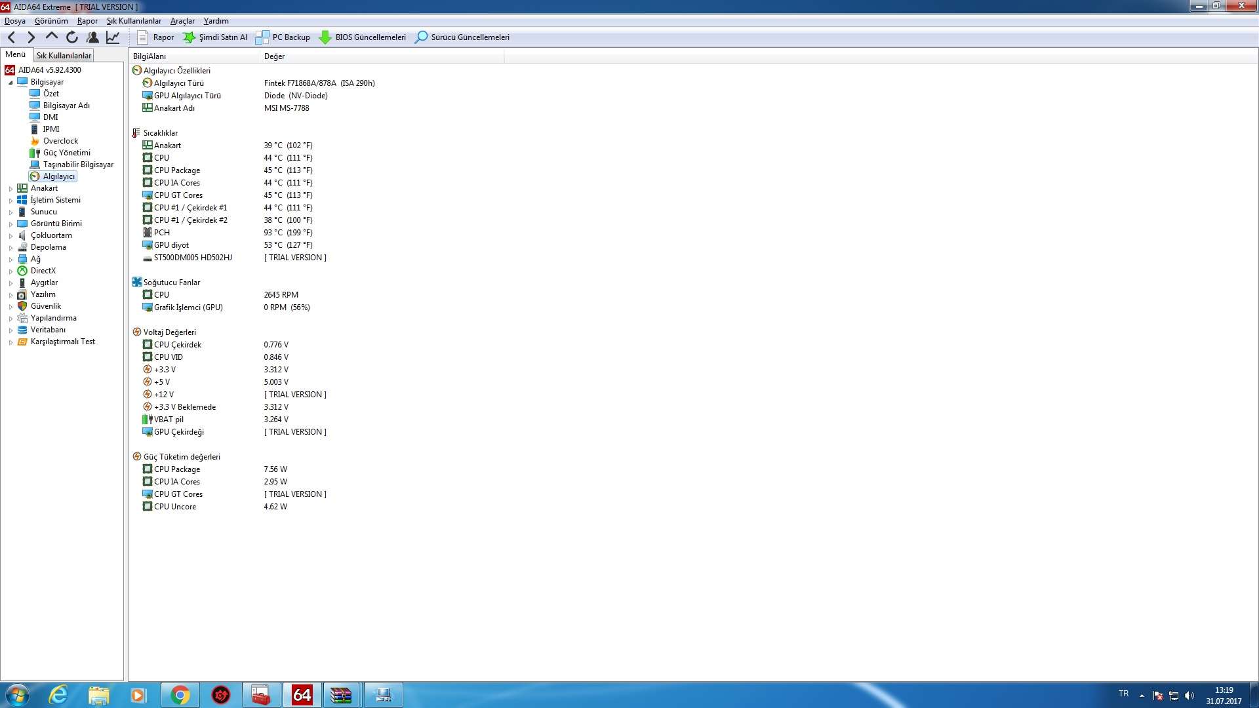Open PC Backup from the toolbar
This screenshot has width=1259, height=708.
pos(283,37)
